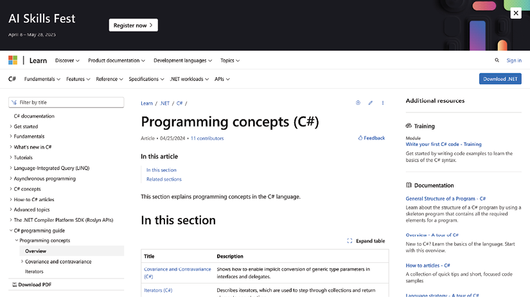530x297 pixels.
Task: Select C# documentation in sidebar
Action: tap(34, 116)
